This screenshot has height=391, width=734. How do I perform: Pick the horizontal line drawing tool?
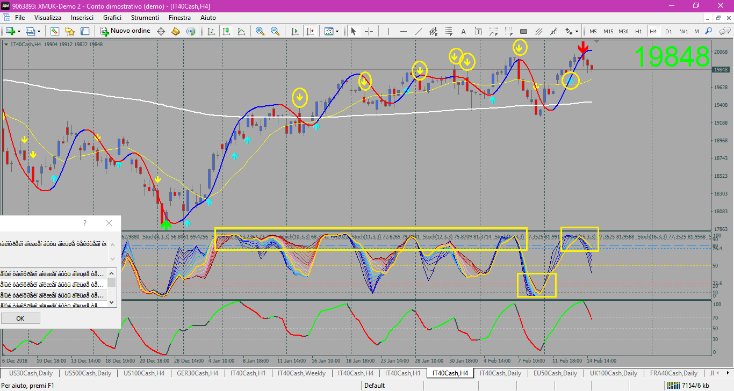click(403, 31)
